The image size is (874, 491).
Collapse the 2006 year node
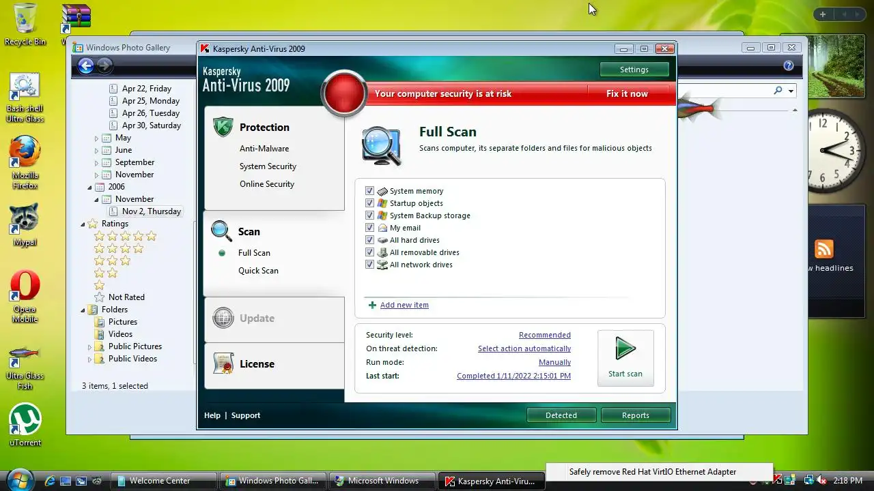click(x=89, y=187)
